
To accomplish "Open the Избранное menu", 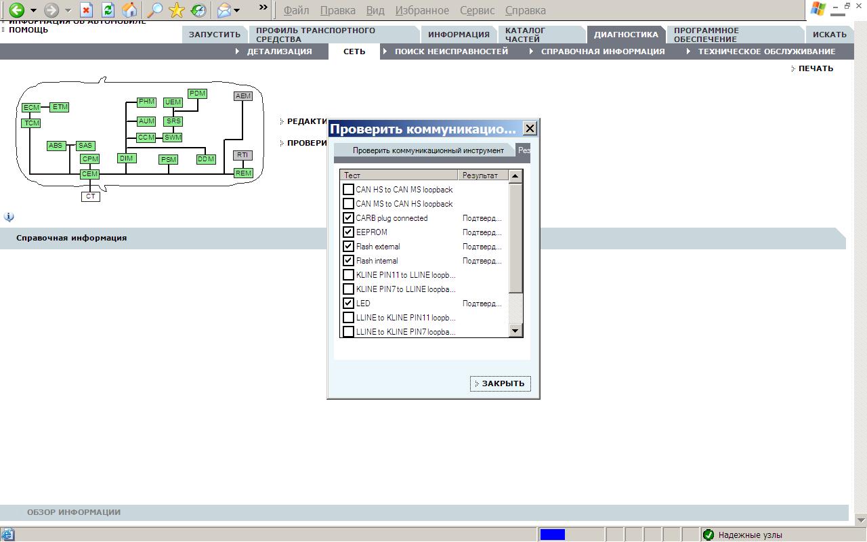I will point(422,10).
